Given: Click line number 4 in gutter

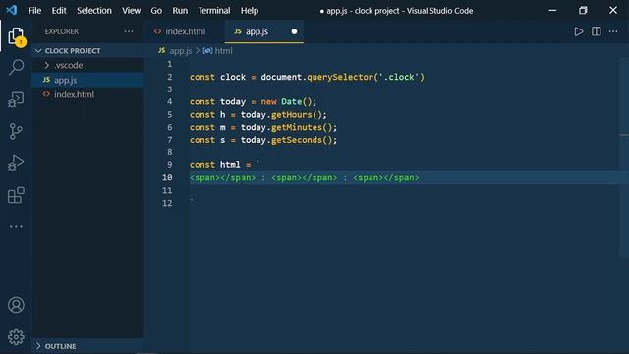Looking at the screenshot, I should (x=170, y=102).
